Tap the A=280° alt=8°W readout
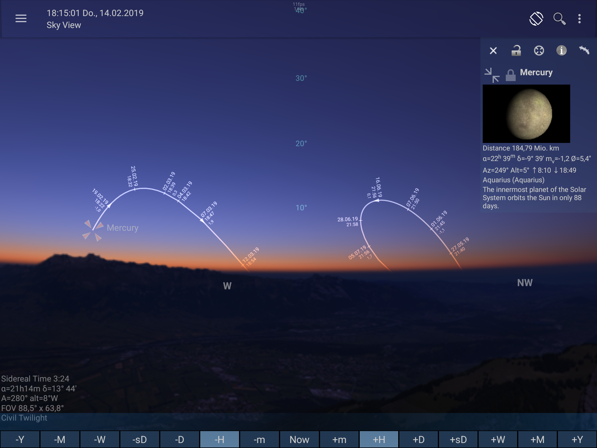Image resolution: width=597 pixels, height=448 pixels. [x=29, y=398]
